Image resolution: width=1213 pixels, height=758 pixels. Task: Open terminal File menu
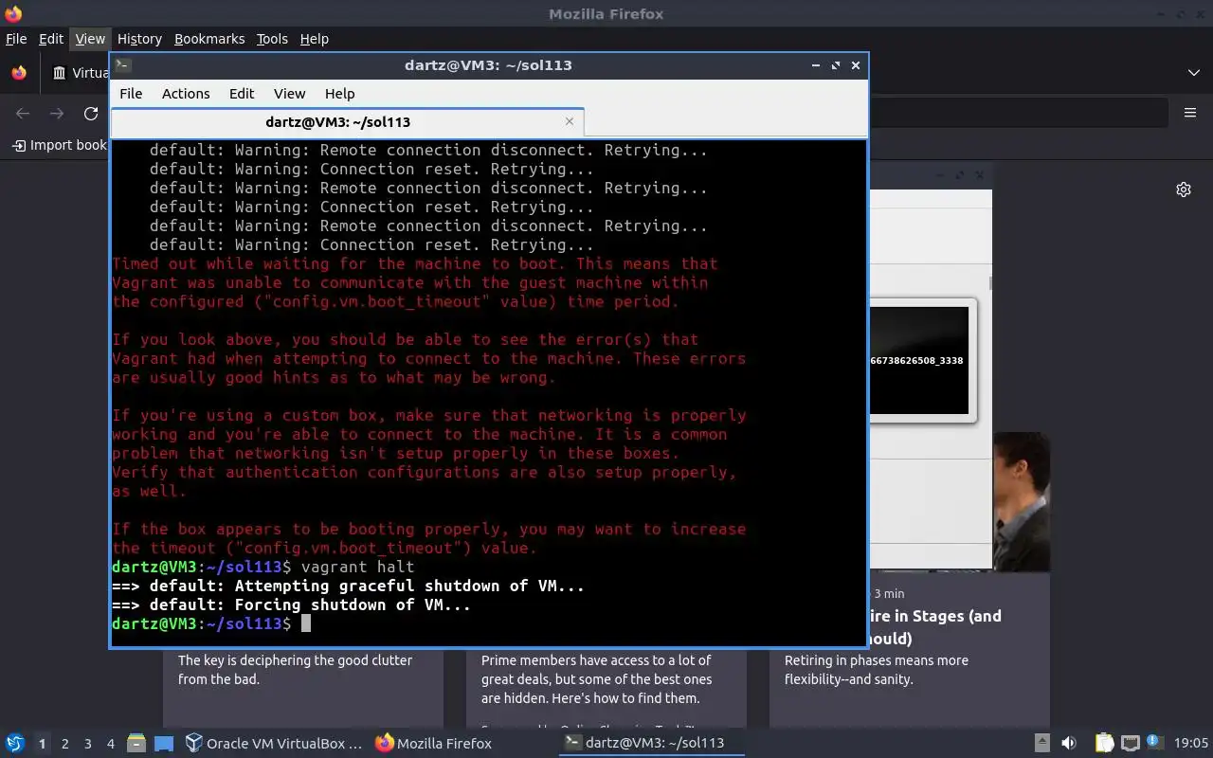click(131, 93)
